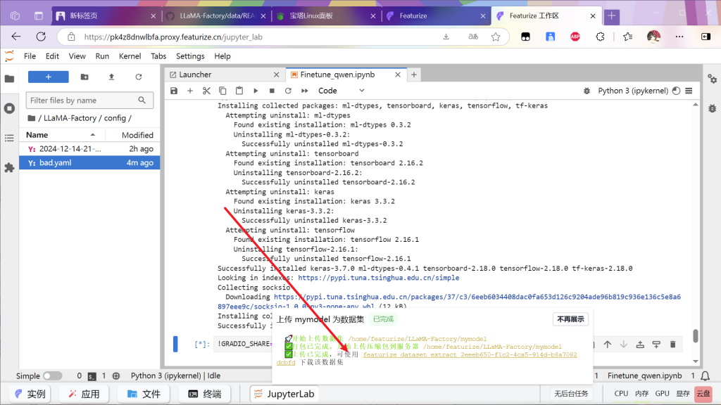The image size is (721, 405).
Task: Restart kernel and run all cells
Action: [x=303, y=91]
